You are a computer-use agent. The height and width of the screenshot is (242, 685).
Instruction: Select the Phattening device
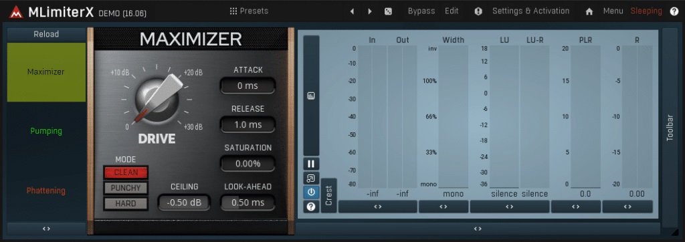pos(46,191)
